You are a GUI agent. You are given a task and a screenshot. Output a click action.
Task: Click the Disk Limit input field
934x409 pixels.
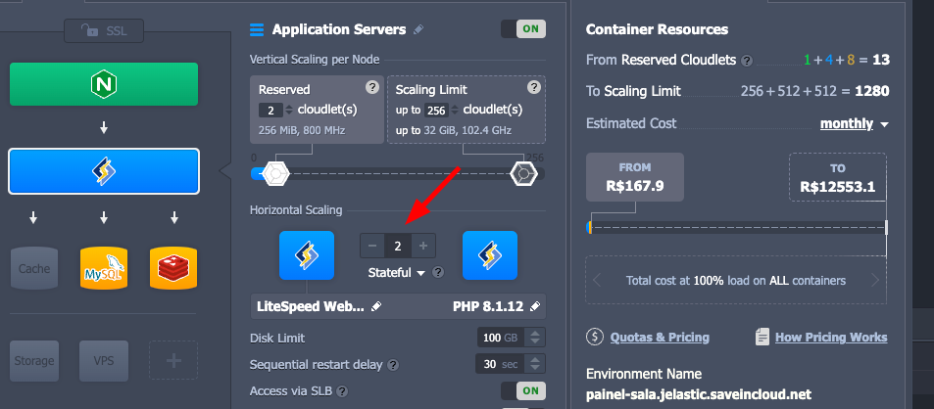click(x=491, y=339)
